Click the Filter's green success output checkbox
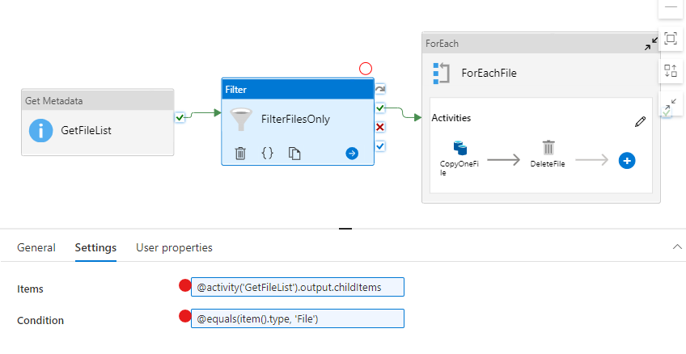Viewport: 686px width, 354px height. [x=379, y=107]
